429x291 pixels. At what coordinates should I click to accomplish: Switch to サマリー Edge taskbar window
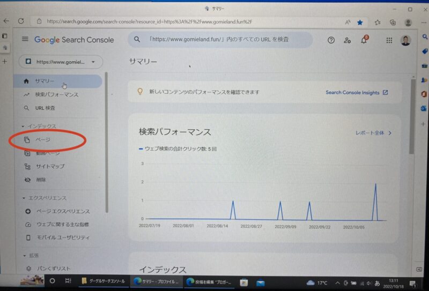pos(156,281)
